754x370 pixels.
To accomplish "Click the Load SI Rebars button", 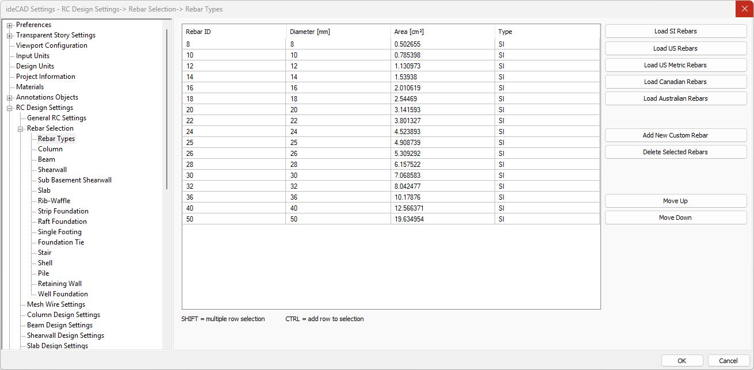I will coord(675,31).
